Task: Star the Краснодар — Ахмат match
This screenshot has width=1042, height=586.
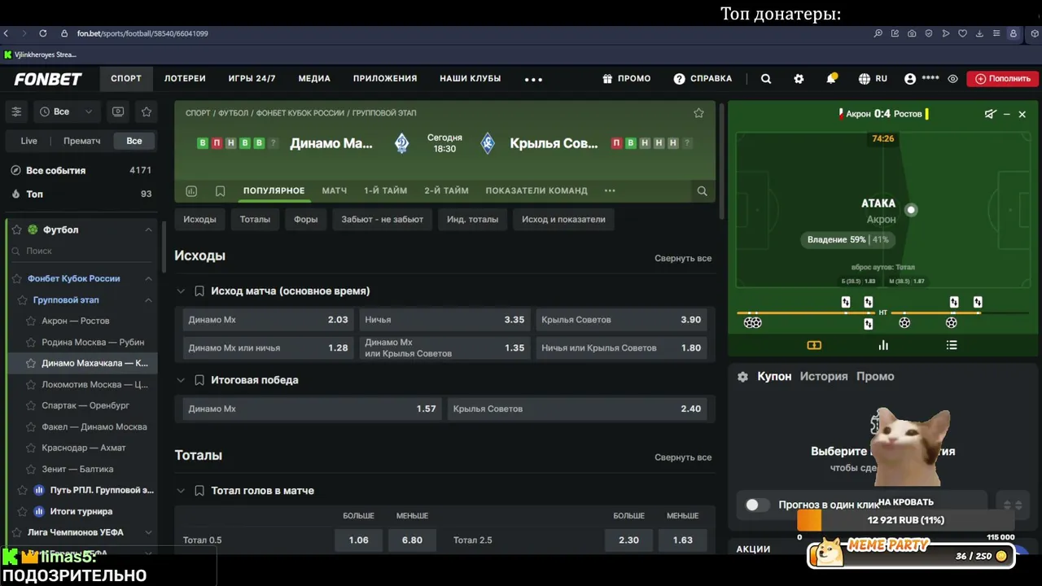Action: click(x=32, y=448)
